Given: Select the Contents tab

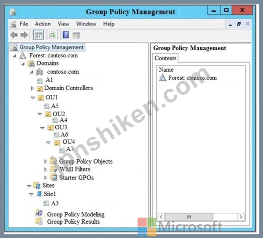Looking at the screenshot, I should pos(165,58).
